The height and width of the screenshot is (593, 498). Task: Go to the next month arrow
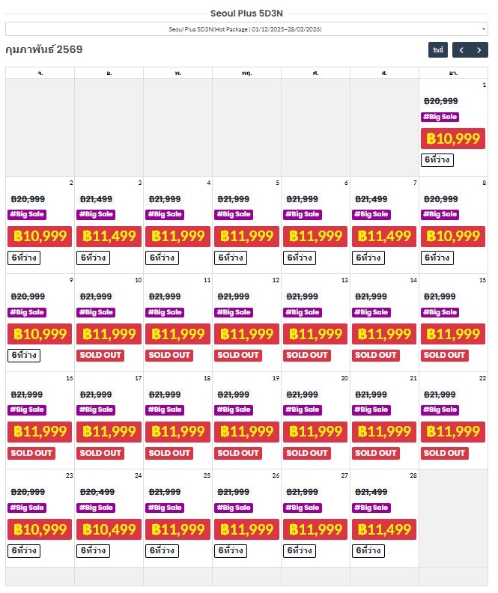(479, 50)
